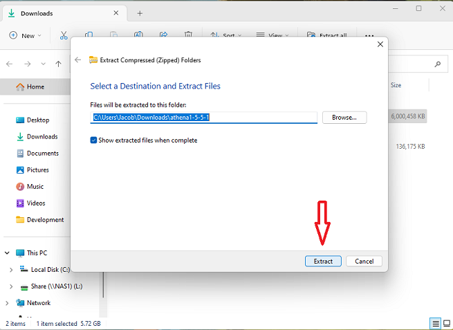Click Browse... to choose destination
453x330 pixels.
coord(344,118)
